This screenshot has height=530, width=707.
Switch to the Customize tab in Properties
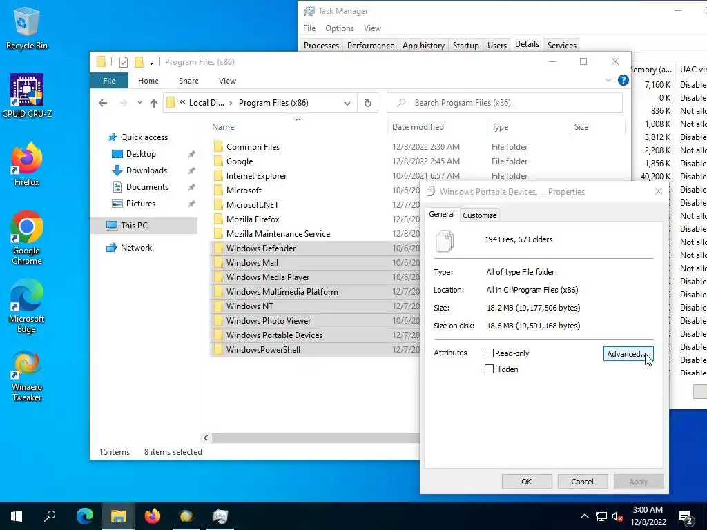479,215
